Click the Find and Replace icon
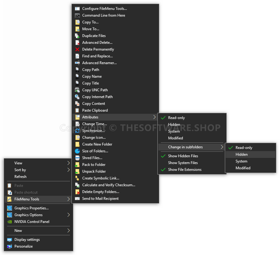The width and height of the screenshot is (280, 255). tap(77, 56)
